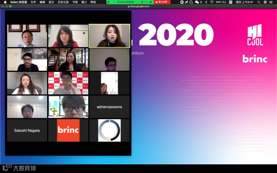Open the 文件 menu
277x173 pixels.
coord(33,2)
